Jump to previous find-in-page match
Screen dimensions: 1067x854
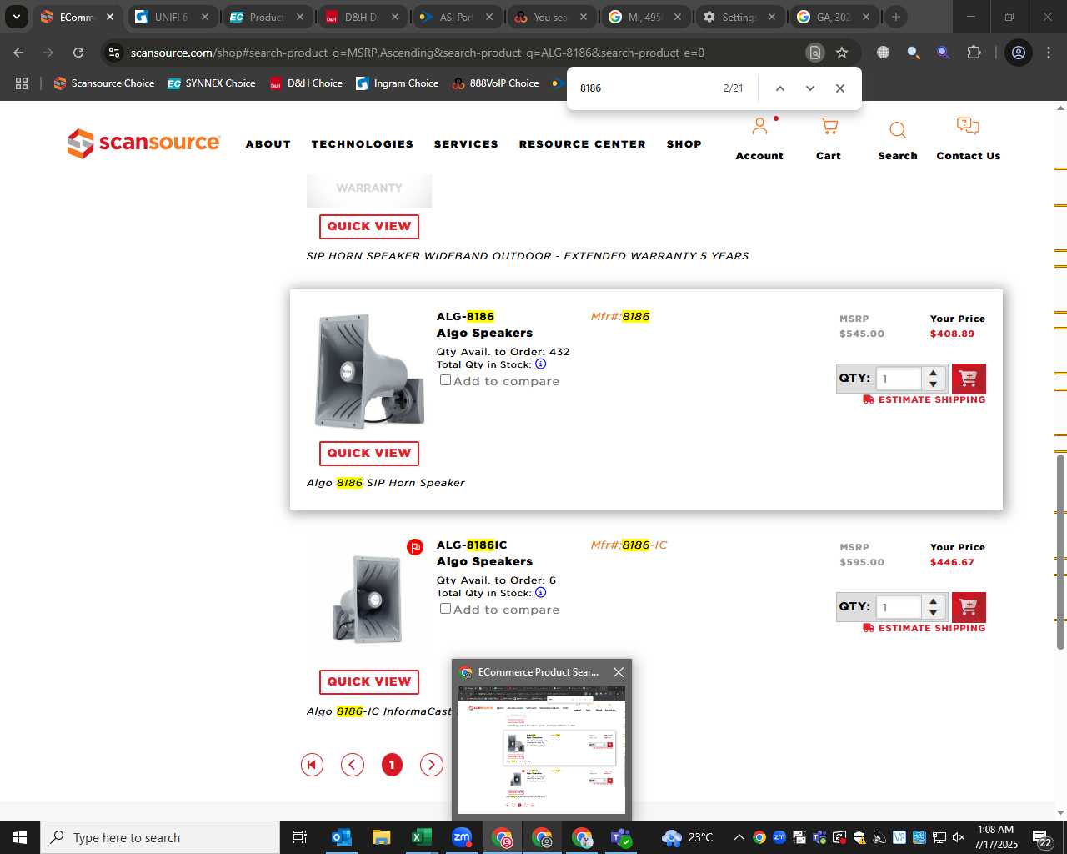[x=779, y=88]
